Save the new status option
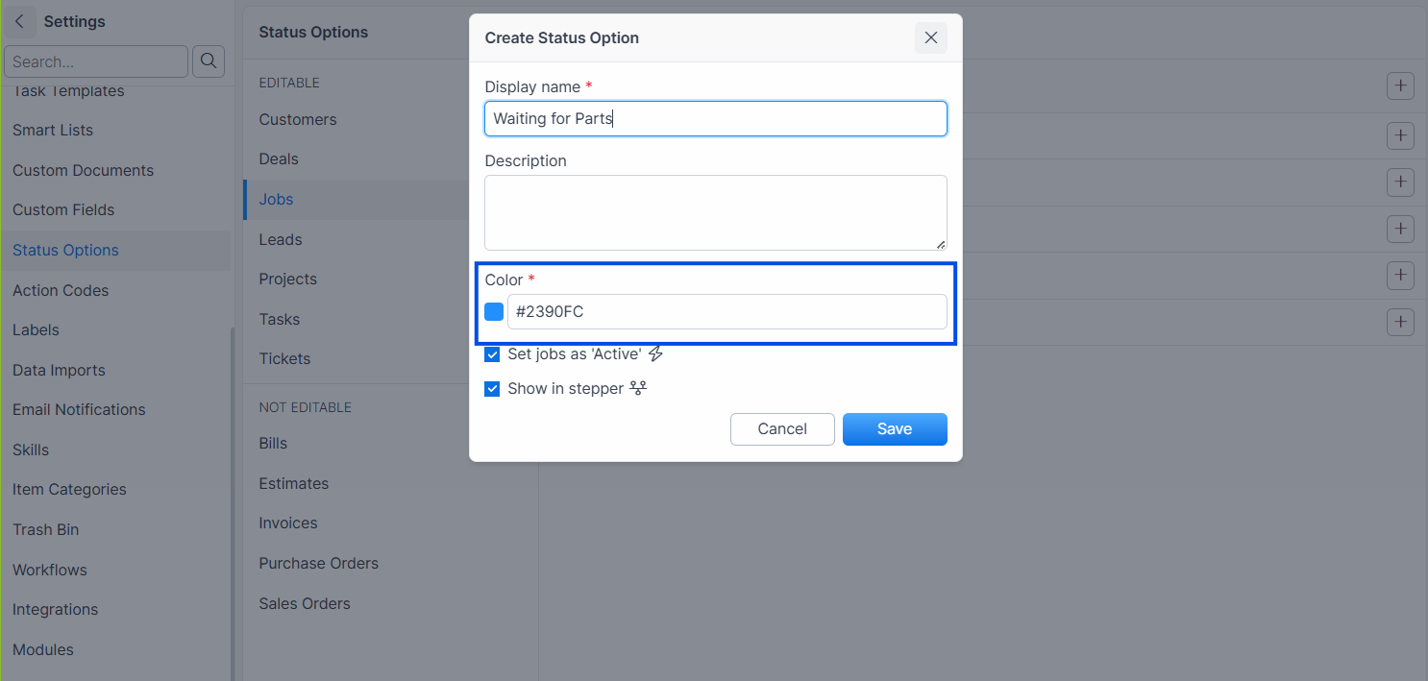The width and height of the screenshot is (1428, 681). coord(895,429)
